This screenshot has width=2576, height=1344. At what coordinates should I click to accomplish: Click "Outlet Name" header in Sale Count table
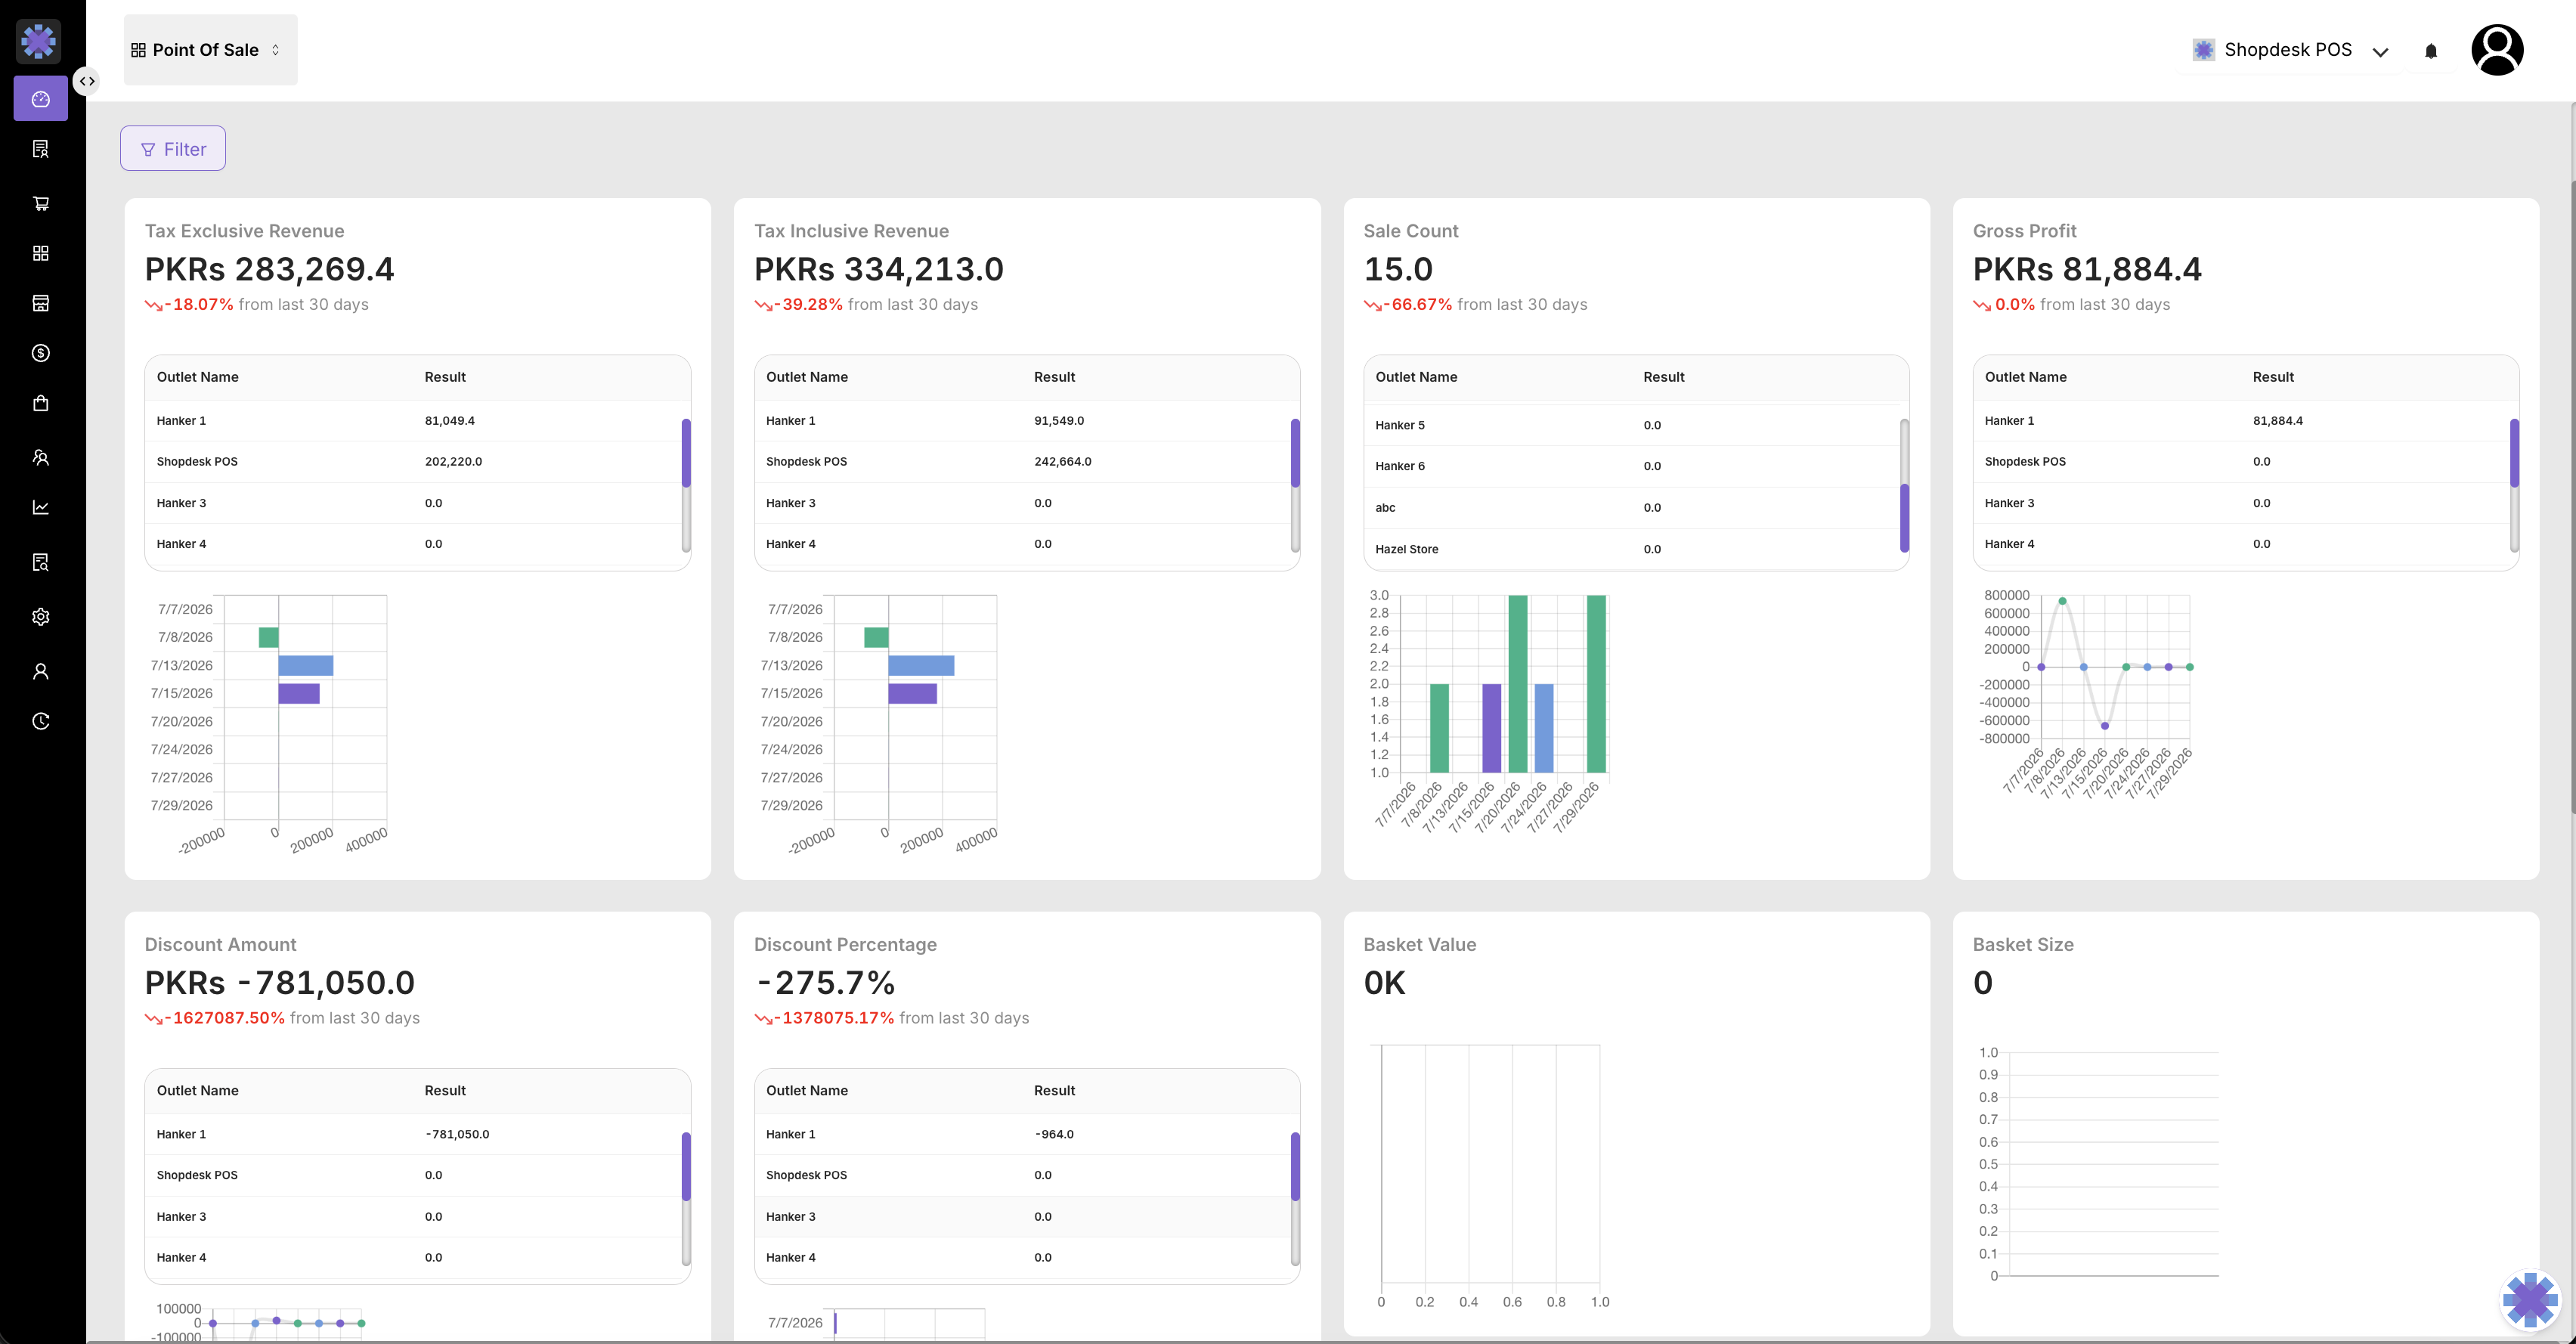tap(1416, 377)
